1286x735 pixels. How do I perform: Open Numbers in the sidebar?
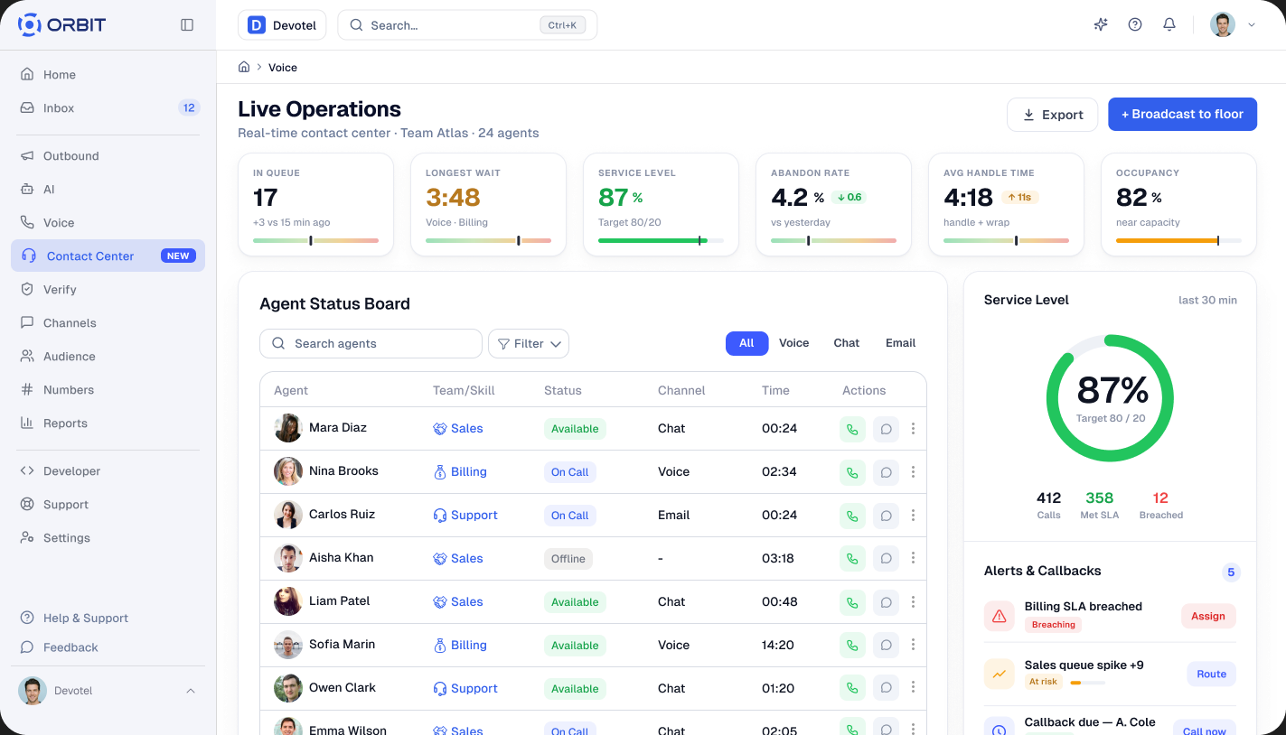click(108, 390)
